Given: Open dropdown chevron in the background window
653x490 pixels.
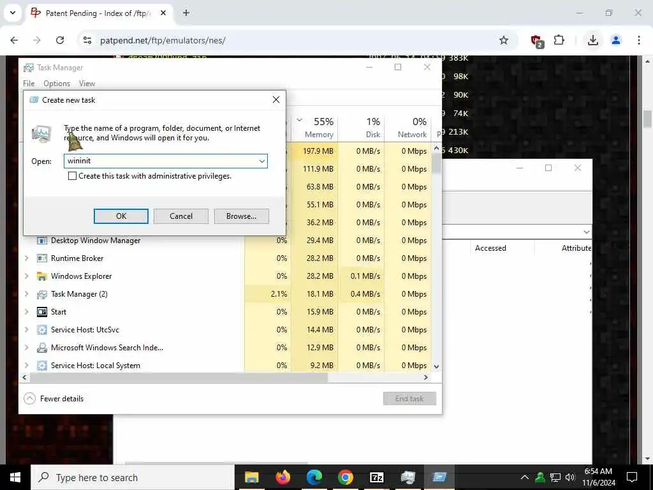Looking at the screenshot, I should tap(587, 232).
